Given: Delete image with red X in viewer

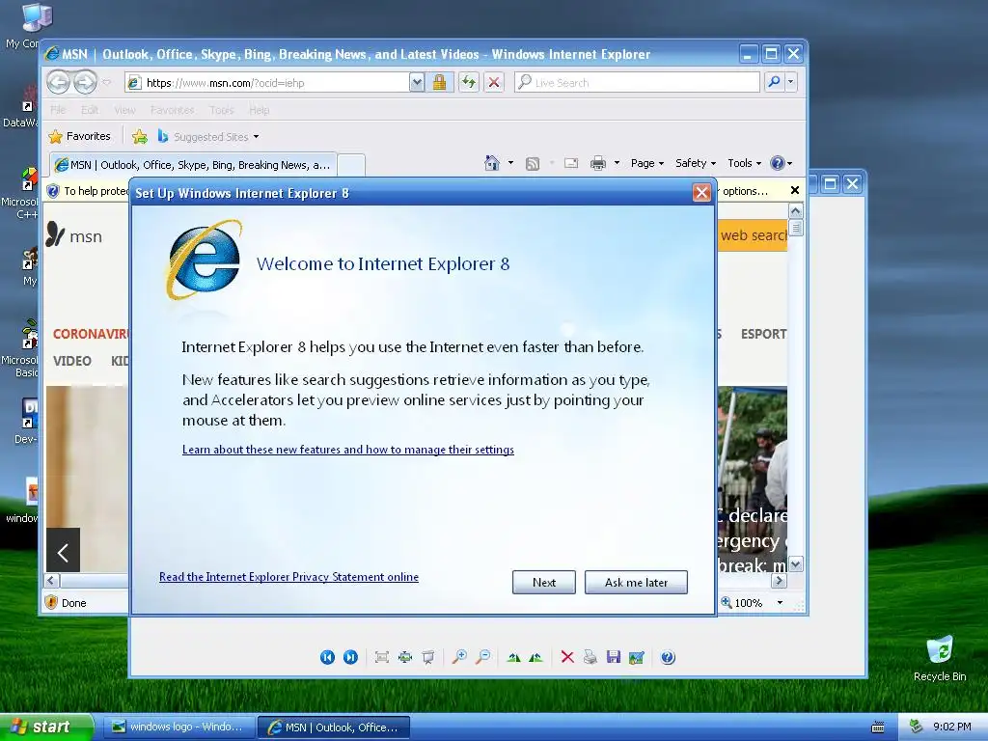Looking at the screenshot, I should [x=567, y=657].
